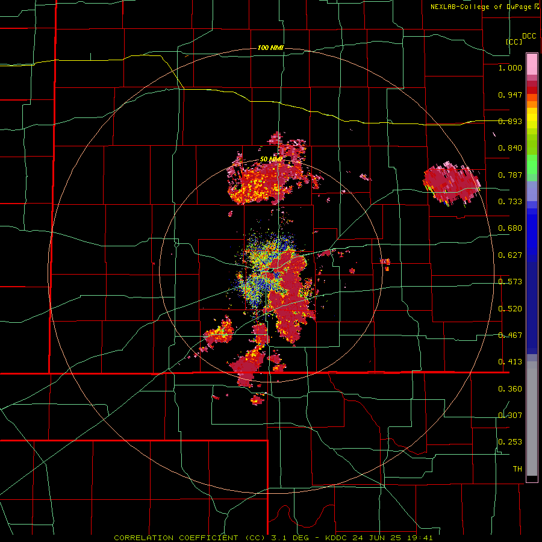Pick the lavender color bar segment
Viewport: 542px width, 542px height.
coord(532,191)
